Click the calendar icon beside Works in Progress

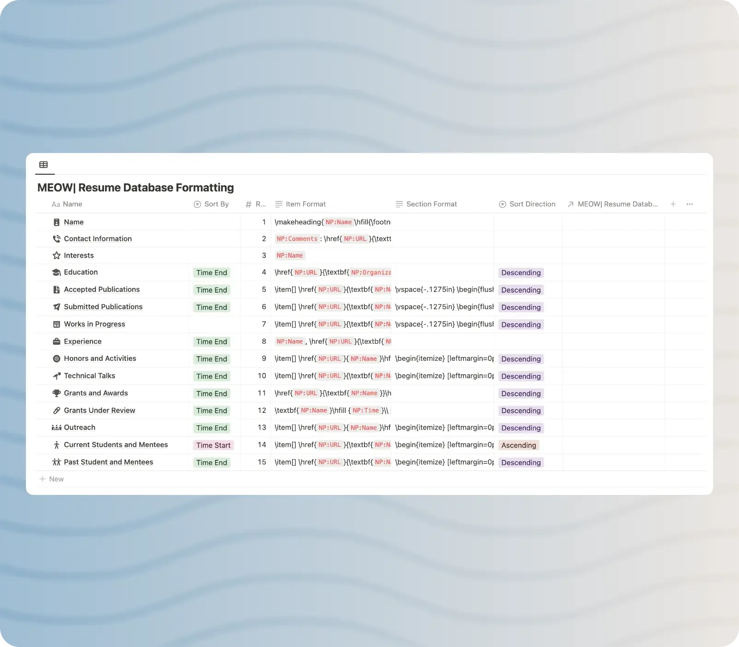[x=56, y=324]
